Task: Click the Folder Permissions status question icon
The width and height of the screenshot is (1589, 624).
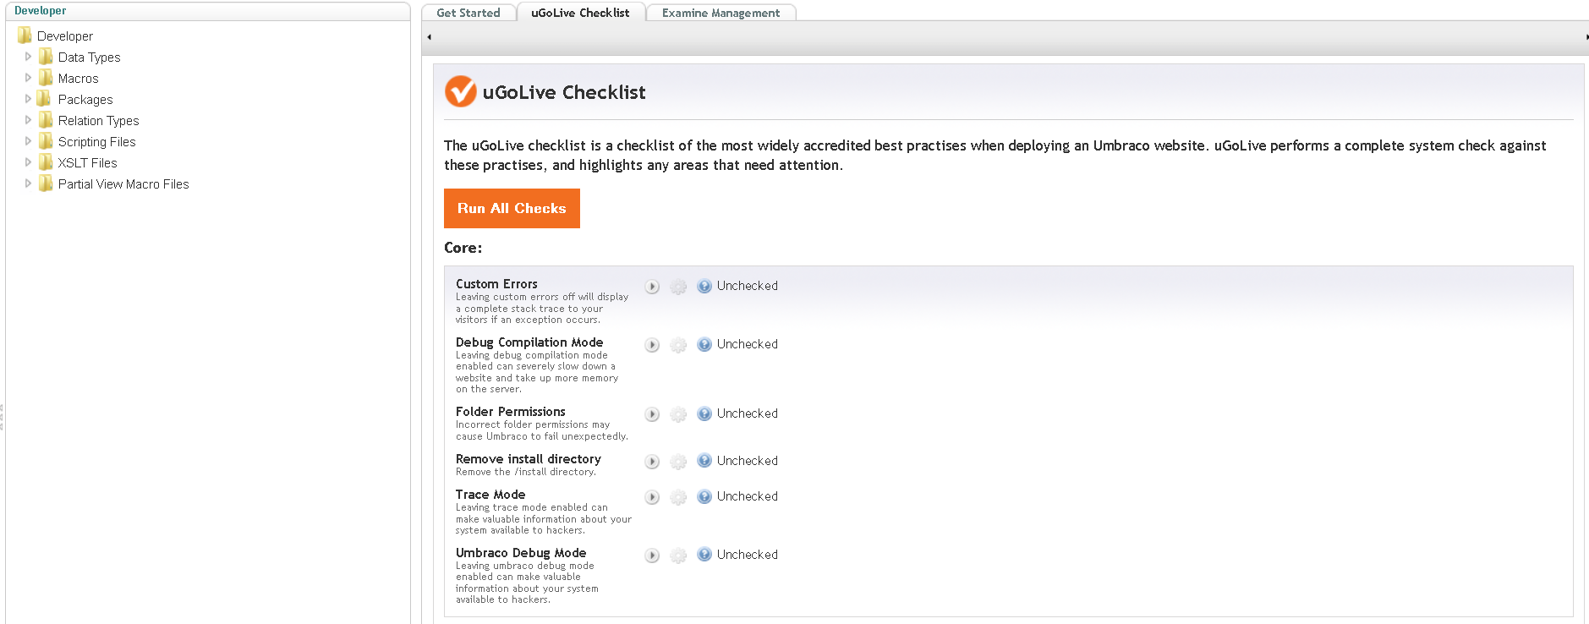Action: pyautogui.click(x=704, y=413)
